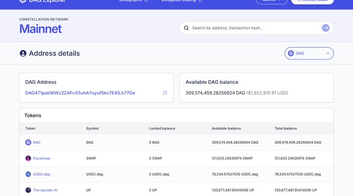The image size is (353, 196).
Task: Click the large Mainnet heading
Action: pyautogui.click(x=40, y=29)
